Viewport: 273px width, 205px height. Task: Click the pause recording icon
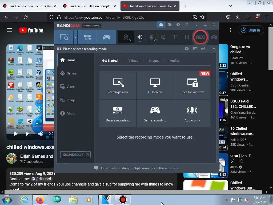[x=187, y=37]
